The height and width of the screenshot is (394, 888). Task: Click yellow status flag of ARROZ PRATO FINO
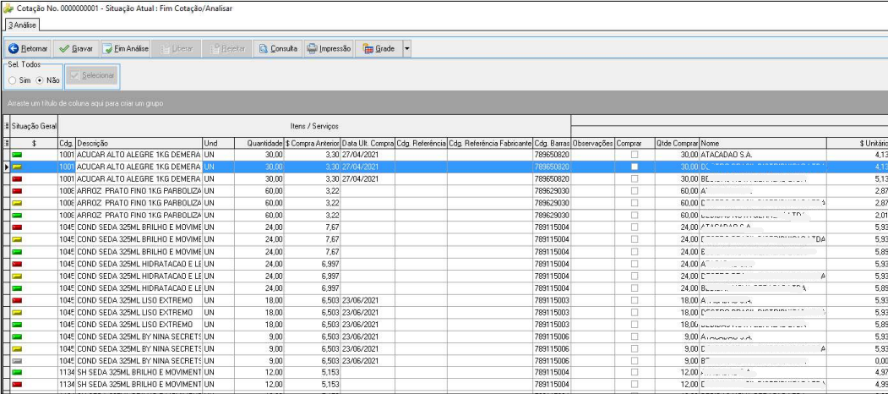point(17,202)
